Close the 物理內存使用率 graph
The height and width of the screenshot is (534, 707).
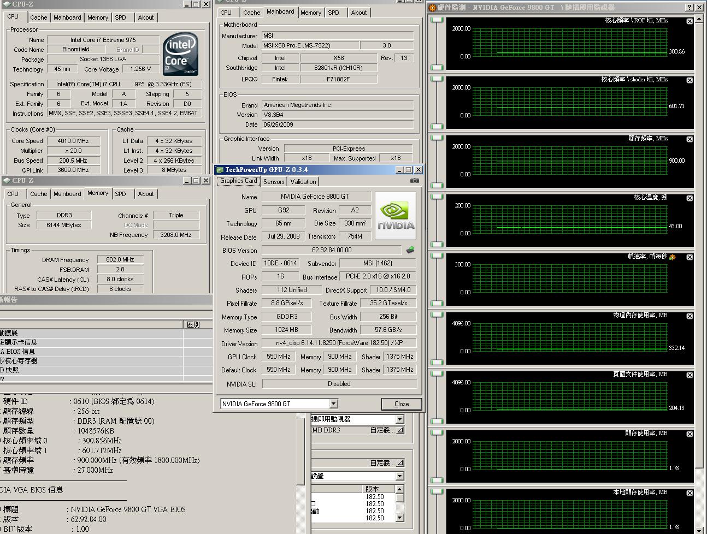tap(690, 316)
